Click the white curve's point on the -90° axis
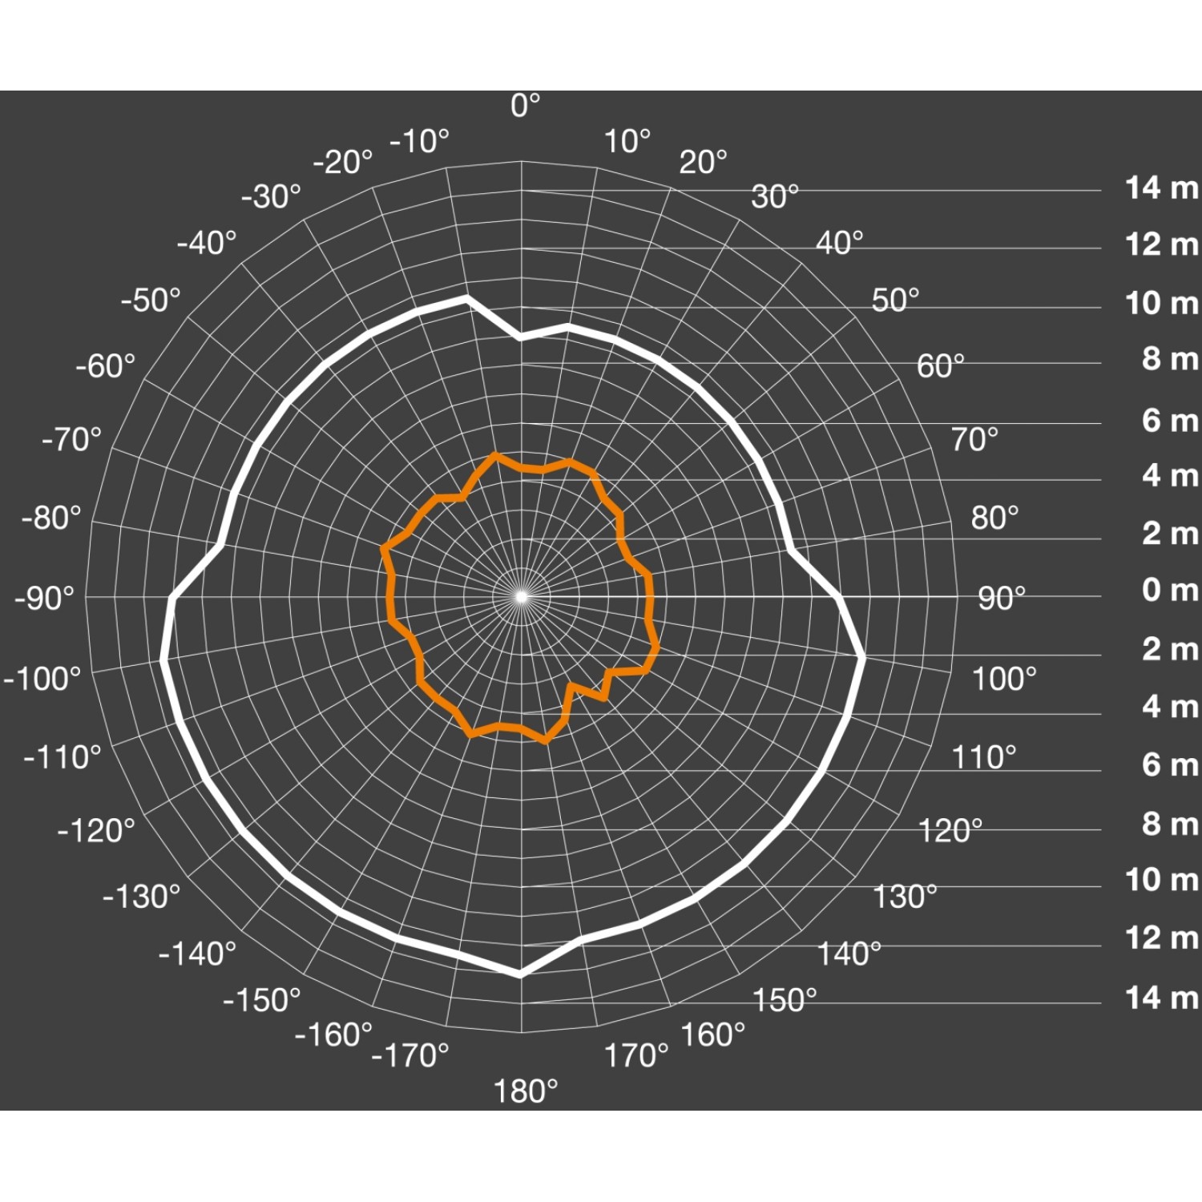Image resolution: width=1202 pixels, height=1202 pixels. 173,597
